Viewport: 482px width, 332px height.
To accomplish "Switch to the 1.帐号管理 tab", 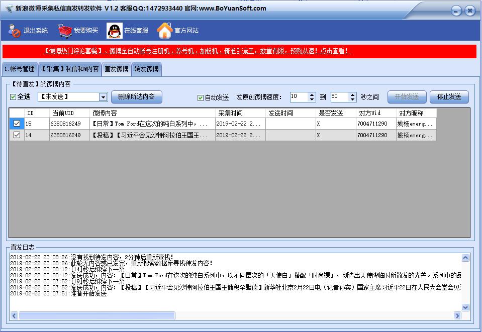I will click(20, 69).
